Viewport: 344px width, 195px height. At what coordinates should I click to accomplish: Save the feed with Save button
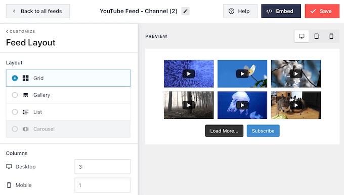[x=322, y=11]
